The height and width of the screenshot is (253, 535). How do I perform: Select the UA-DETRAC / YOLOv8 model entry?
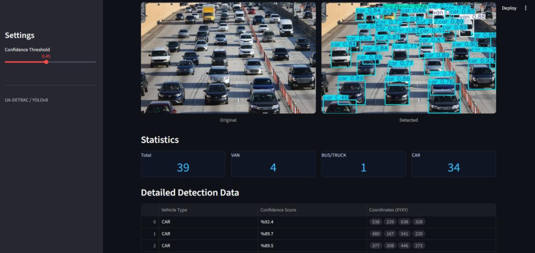[x=26, y=100]
